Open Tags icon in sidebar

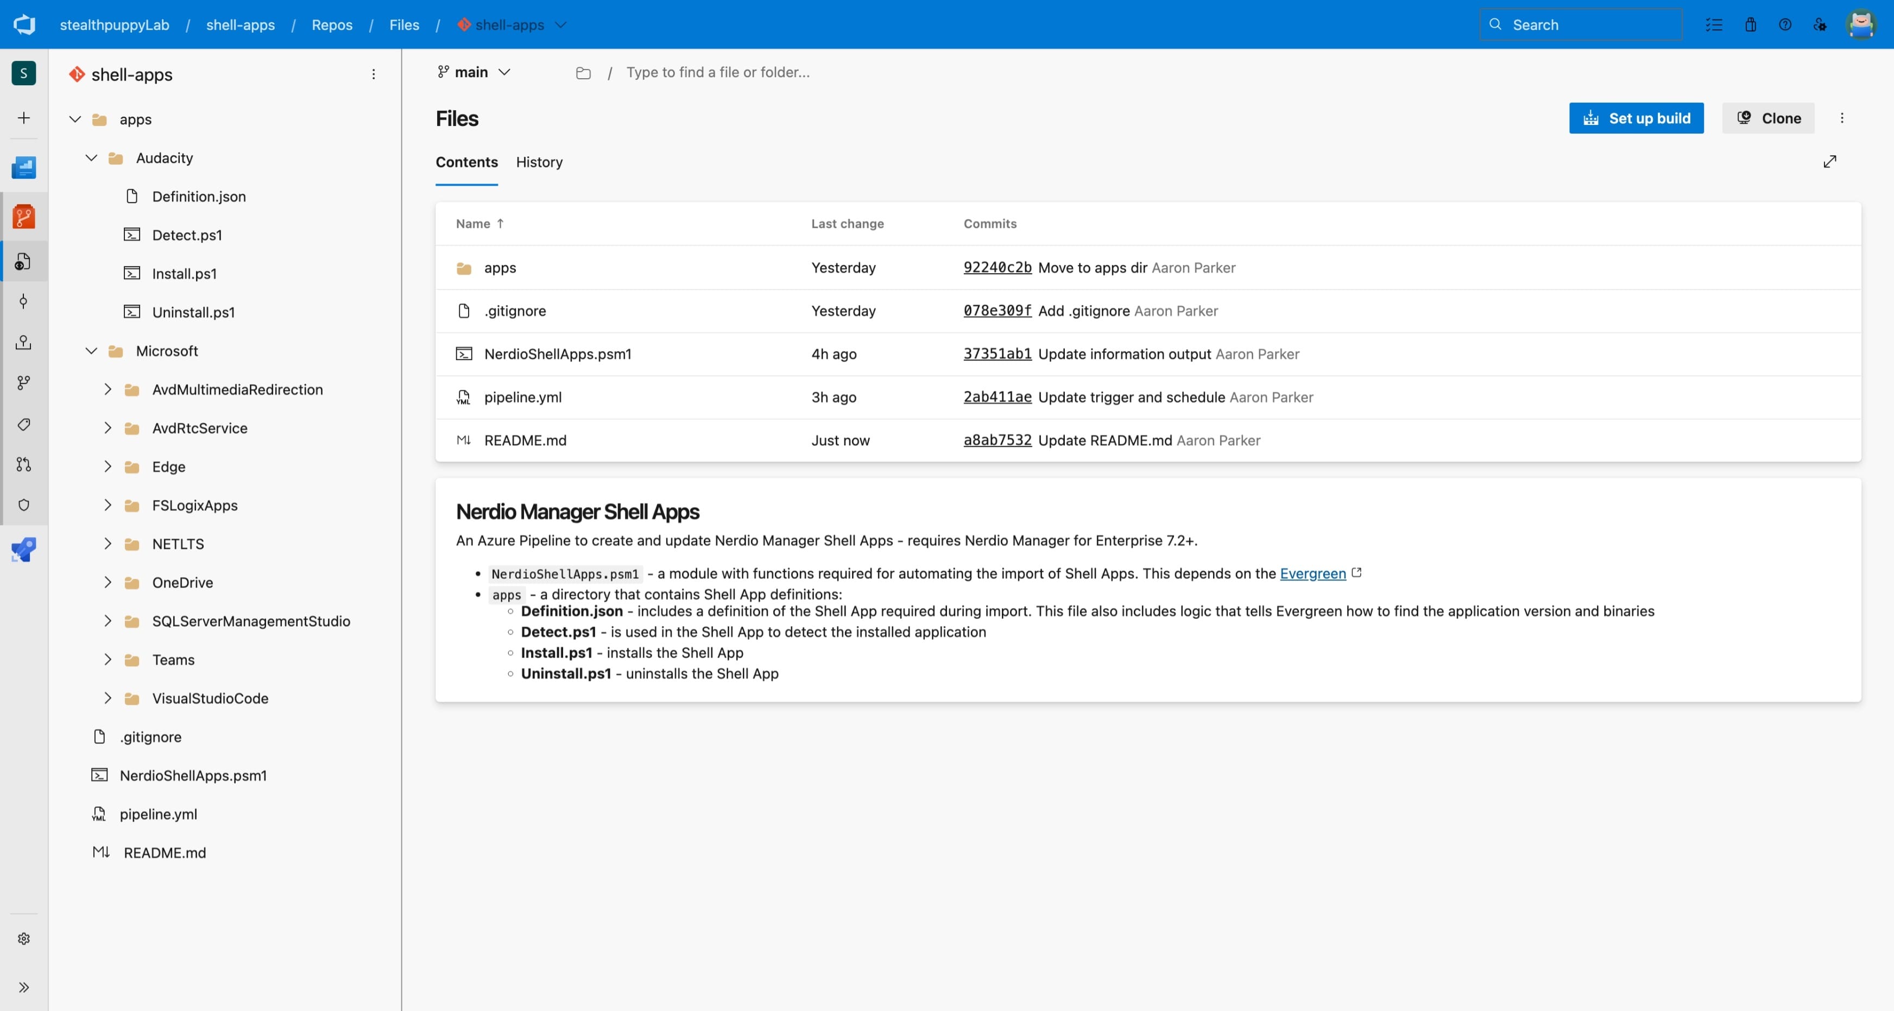click(x=23, y=424)
